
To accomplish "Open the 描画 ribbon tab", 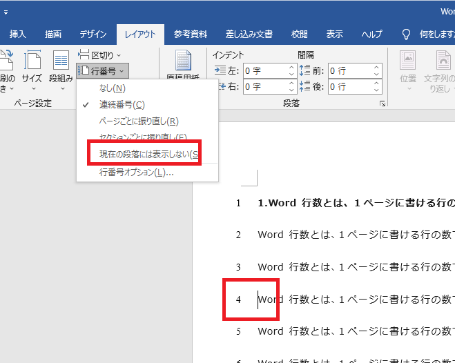I will click(52, 35).
